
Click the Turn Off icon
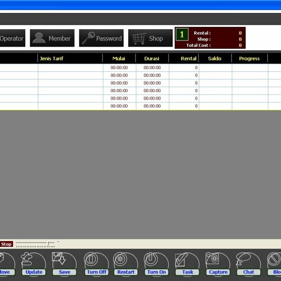pyautogui.click(x=90, y=259)
